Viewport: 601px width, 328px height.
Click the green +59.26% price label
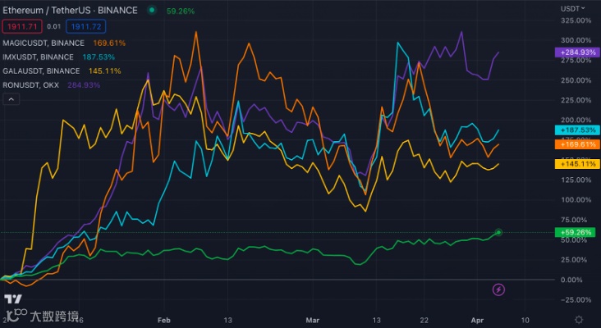point(575,232)
